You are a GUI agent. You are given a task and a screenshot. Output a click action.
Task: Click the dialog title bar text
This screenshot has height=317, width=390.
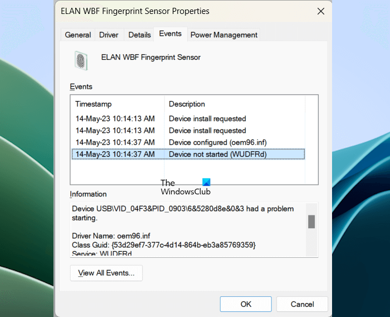(135, 11)
